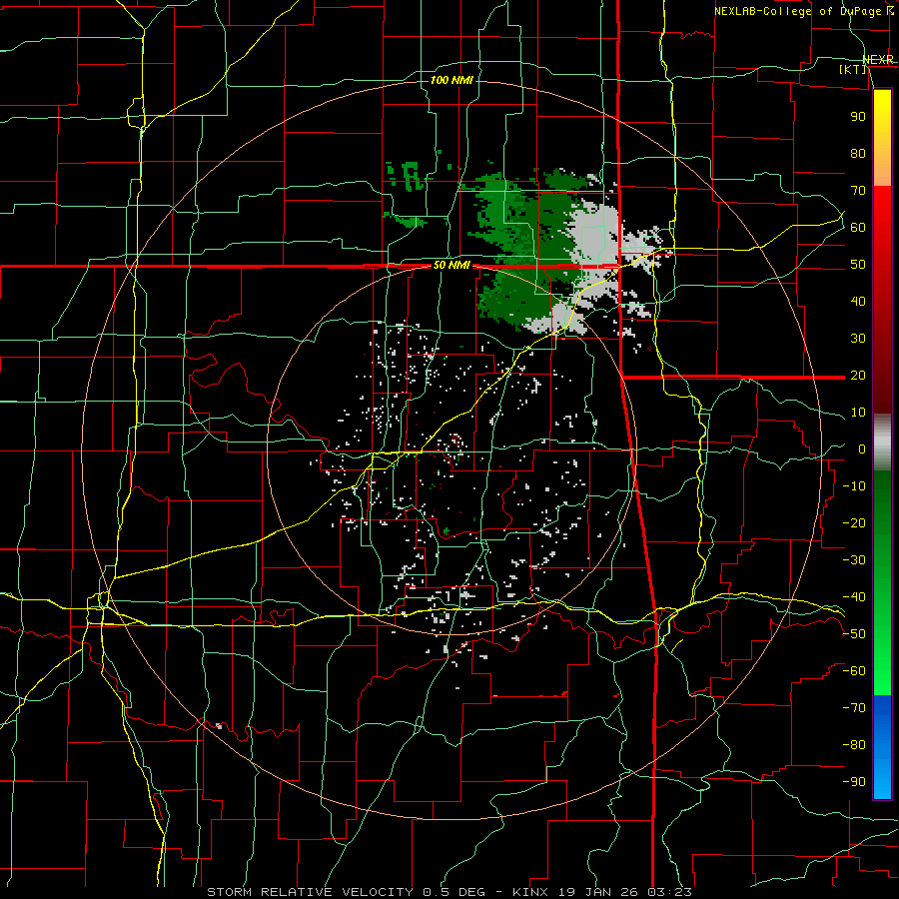Viewport: 899px width, 899px height.
Task: Click the blue segment of the velocity color bar
Action: point(882,747)
